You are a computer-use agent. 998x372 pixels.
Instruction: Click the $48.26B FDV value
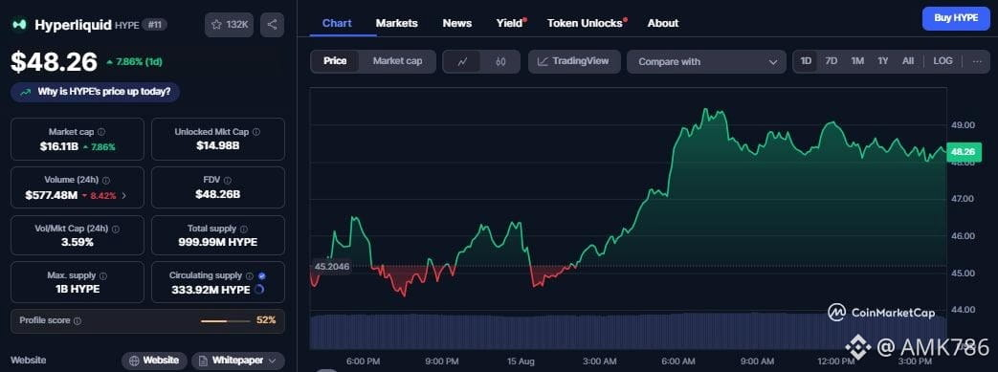pos(217,194)
